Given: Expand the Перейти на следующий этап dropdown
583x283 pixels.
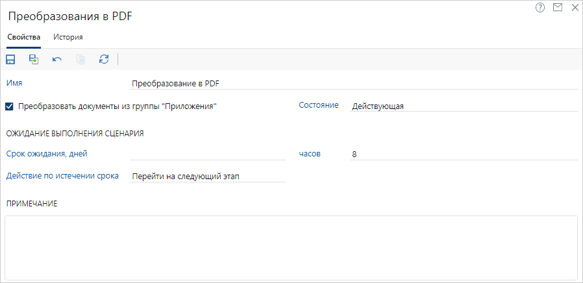Looking at the screenshot, I should (207, 176).
